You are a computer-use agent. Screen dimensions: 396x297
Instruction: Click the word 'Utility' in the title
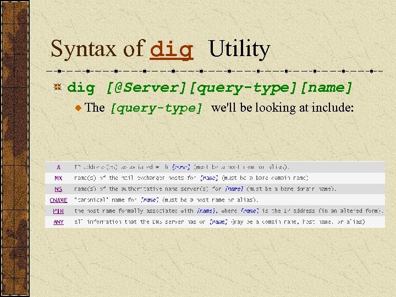[240, 50]
